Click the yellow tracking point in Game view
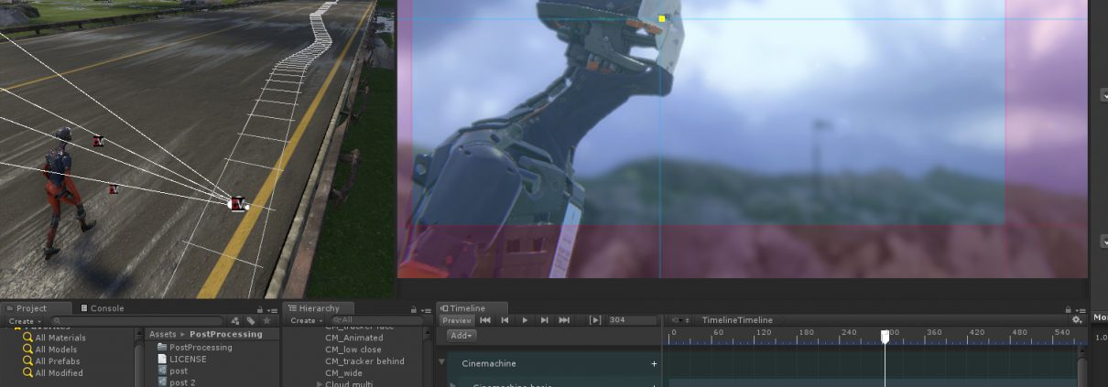Image resolution: width=1108 pixels, height=387 pixels. pyautogui.click(x=661, y=18)
